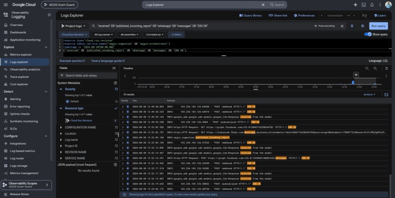Open Dashboards in the sidebar

coord(18,32)
